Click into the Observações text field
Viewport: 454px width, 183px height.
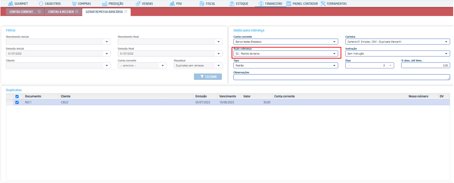(341, 77)
